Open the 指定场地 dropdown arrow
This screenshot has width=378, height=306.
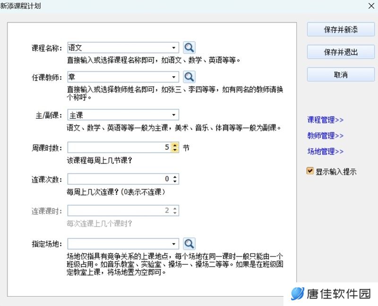[173, 244]
